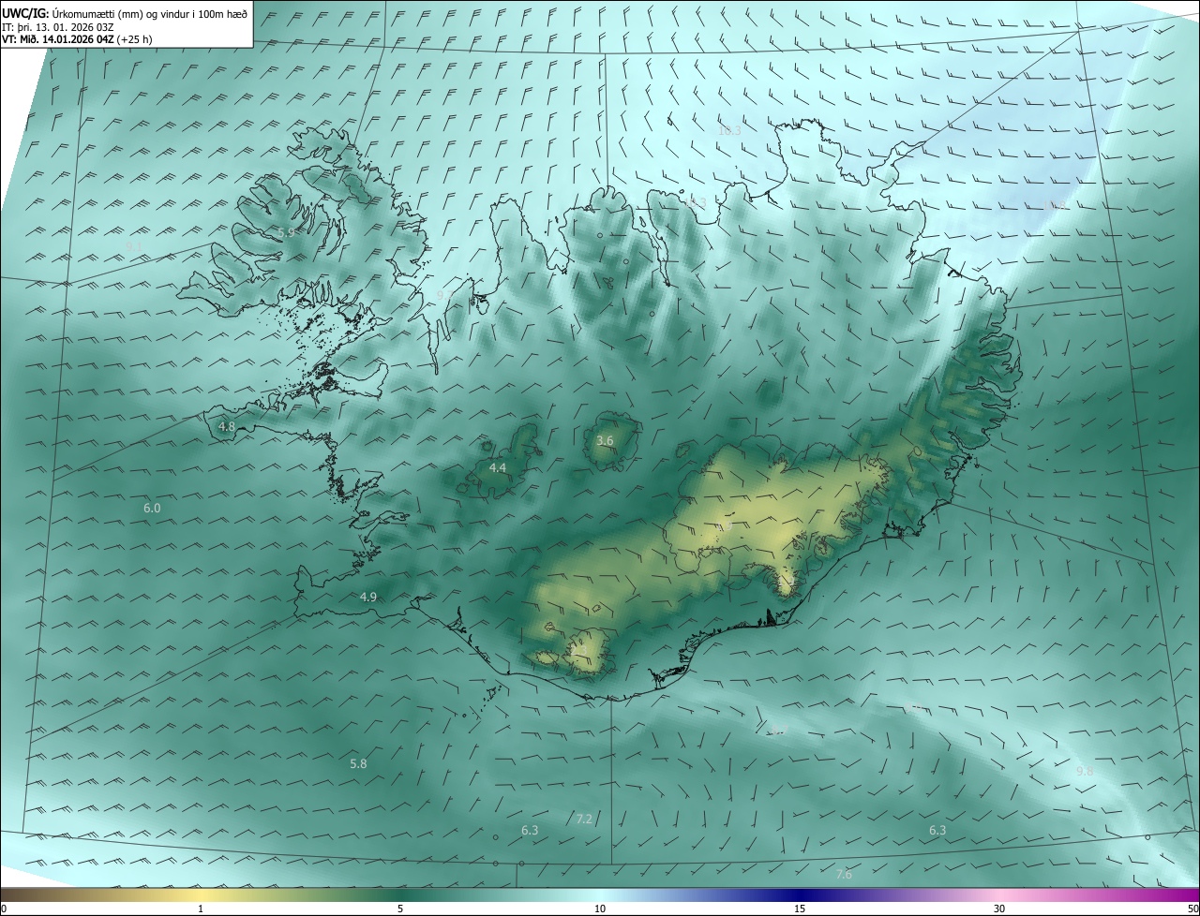Click the 'IT: þri. 13. 01. 2026 03Z' line
This screenshot has width=1200, height=916.
(60, 26)
